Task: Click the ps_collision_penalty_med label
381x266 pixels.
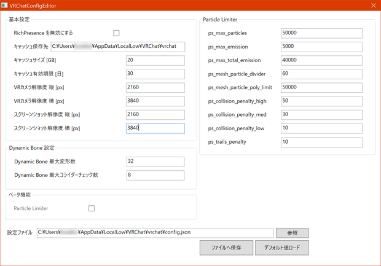Action: pyautogui.click(x=237, y=115)
